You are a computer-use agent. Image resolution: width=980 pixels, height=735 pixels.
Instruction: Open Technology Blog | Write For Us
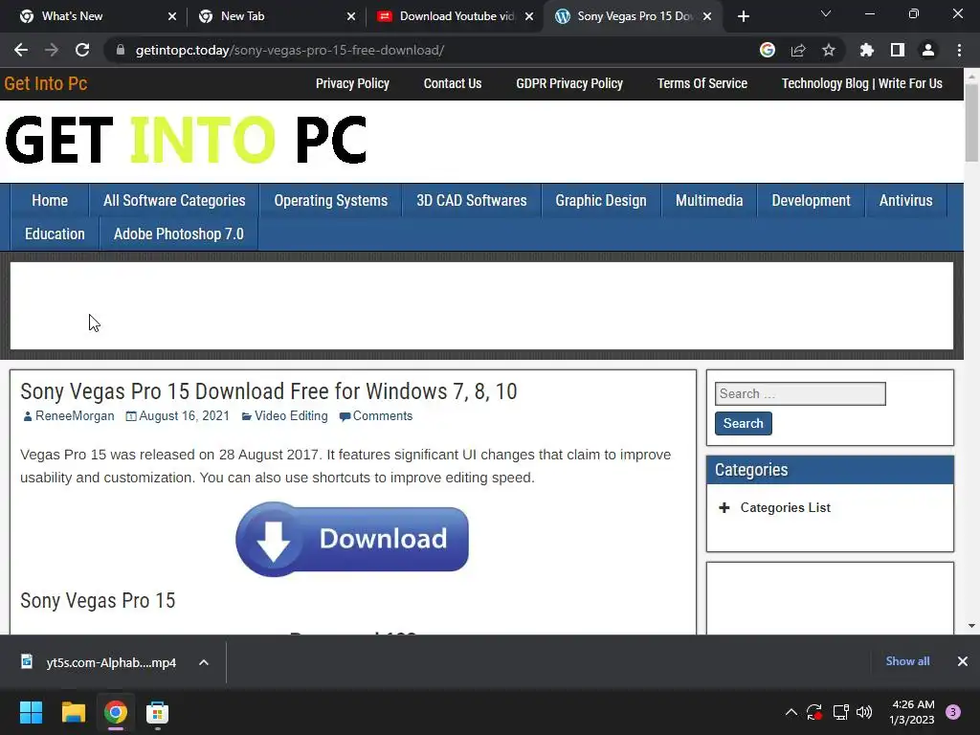click(862, 84)
